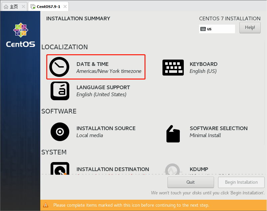Open the KDUMP label

click(199, 169)
